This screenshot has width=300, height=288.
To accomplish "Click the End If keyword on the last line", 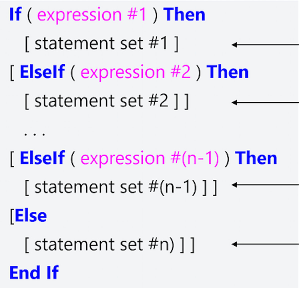I will pos(34,272).
